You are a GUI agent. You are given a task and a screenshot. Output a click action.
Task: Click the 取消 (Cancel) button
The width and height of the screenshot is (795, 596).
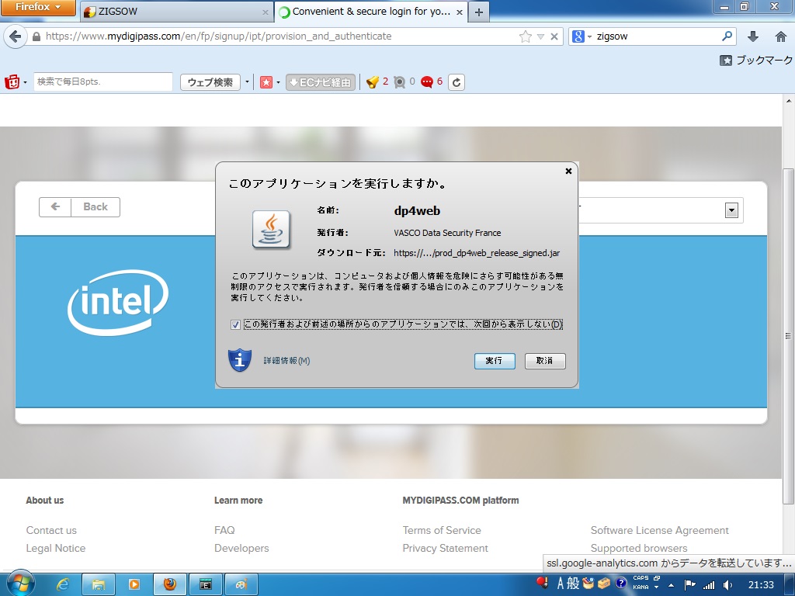tap(544, 361)
